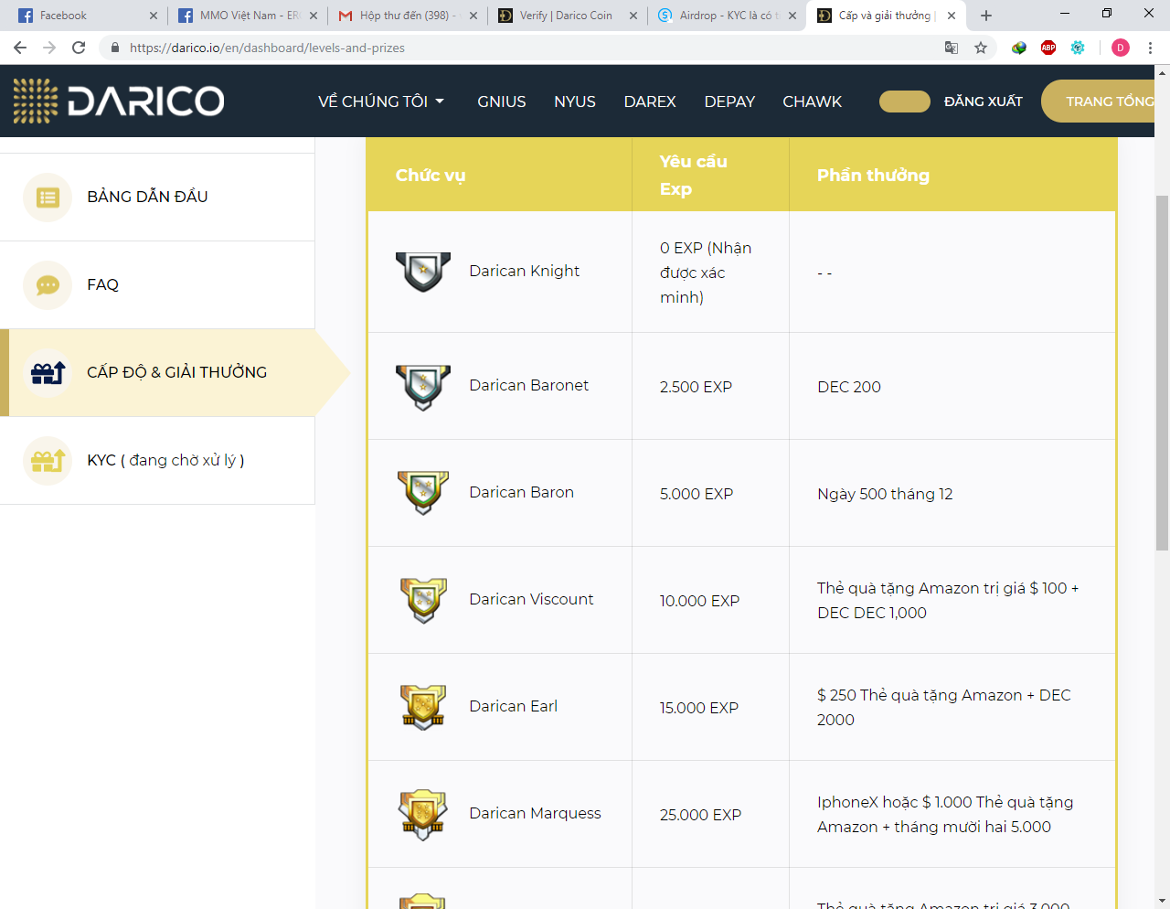This screenshot has width=1170, height=909.
Task: Click the Darican Earl shield badge
Action: point(423,707)
